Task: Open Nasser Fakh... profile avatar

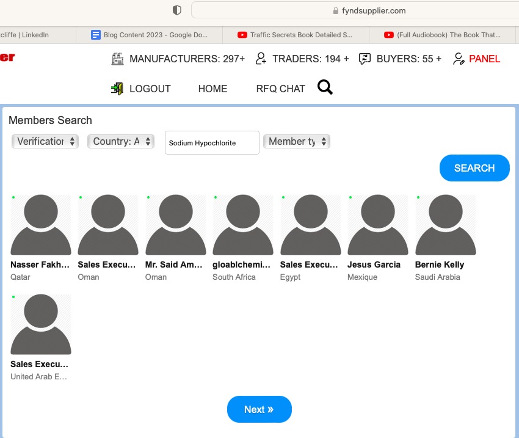Action: 41,225
